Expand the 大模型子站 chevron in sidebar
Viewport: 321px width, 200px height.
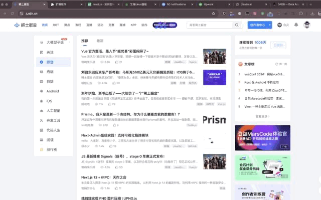[x=69, y=42]
